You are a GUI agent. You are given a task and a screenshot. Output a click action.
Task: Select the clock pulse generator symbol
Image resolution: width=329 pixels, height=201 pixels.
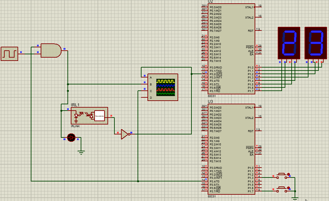tap(10, 54)
